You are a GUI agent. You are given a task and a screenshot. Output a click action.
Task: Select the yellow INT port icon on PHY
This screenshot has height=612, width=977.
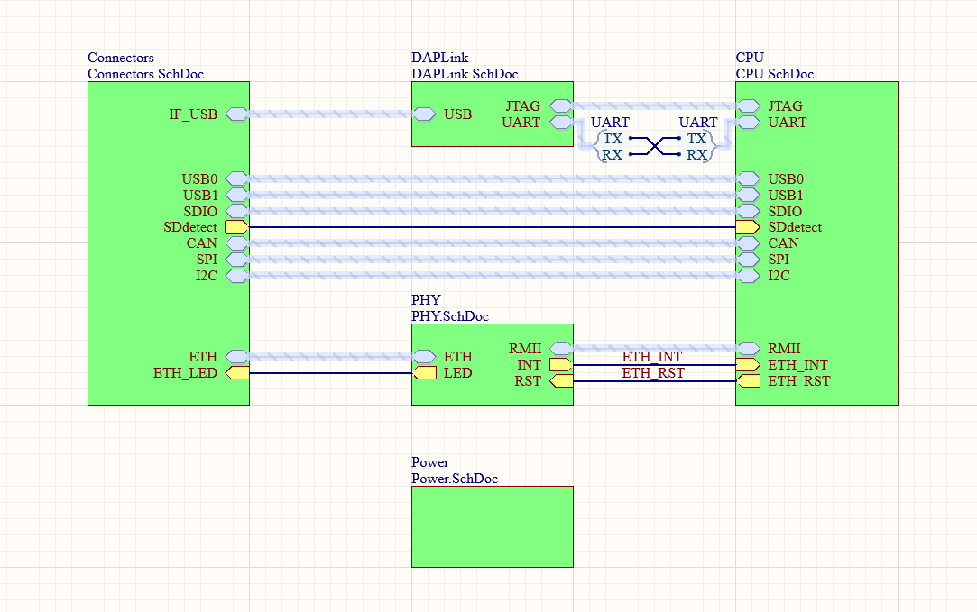click(560, 365)
